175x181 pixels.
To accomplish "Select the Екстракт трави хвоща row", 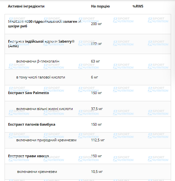I will tap(88, 156).
